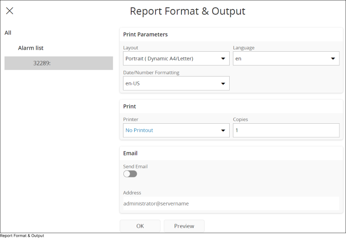Select All in the report tree

8,33
